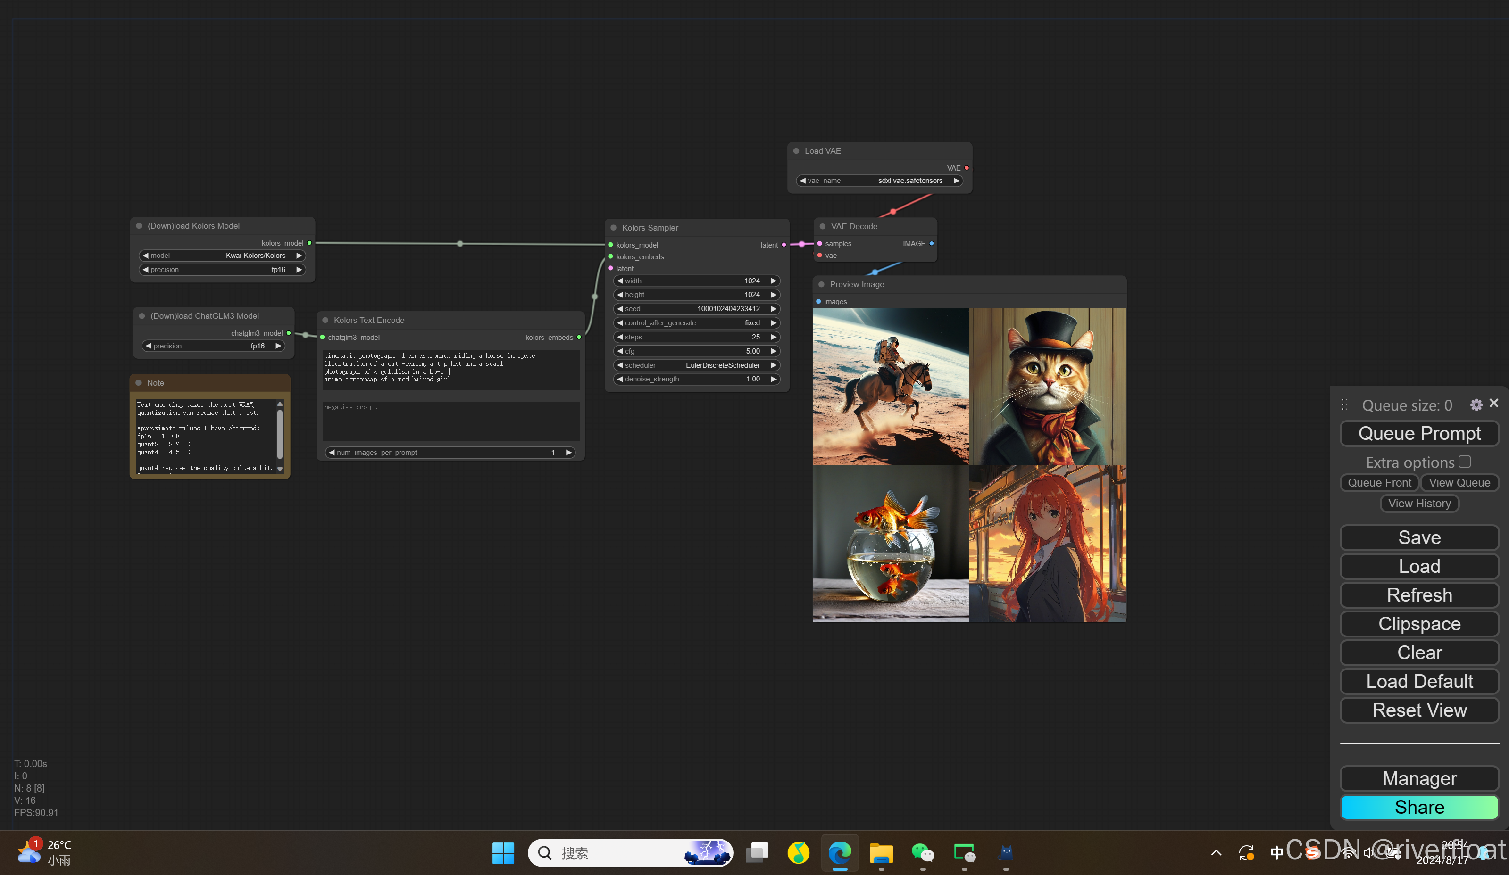
Task: Collapse the Note node via its dot
Action: pyautogui.click(x=138, y=383)
